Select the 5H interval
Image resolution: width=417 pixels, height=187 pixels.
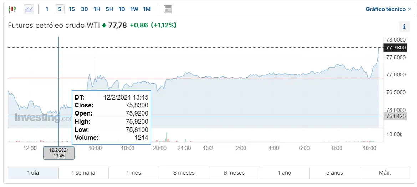[109, 9]
